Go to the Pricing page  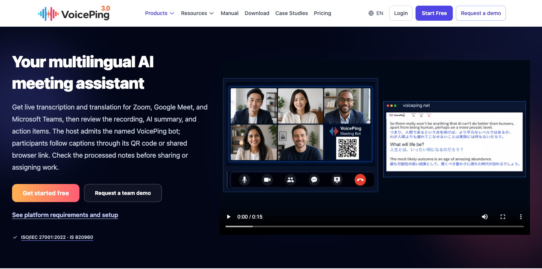(323, 13)
